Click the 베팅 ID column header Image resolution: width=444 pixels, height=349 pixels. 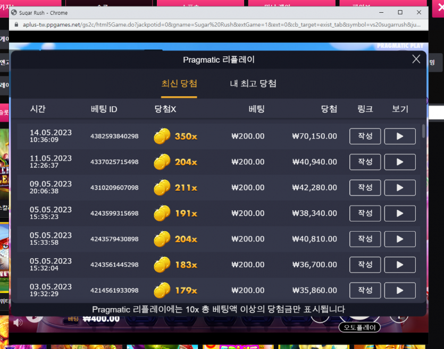coord(104,109)
